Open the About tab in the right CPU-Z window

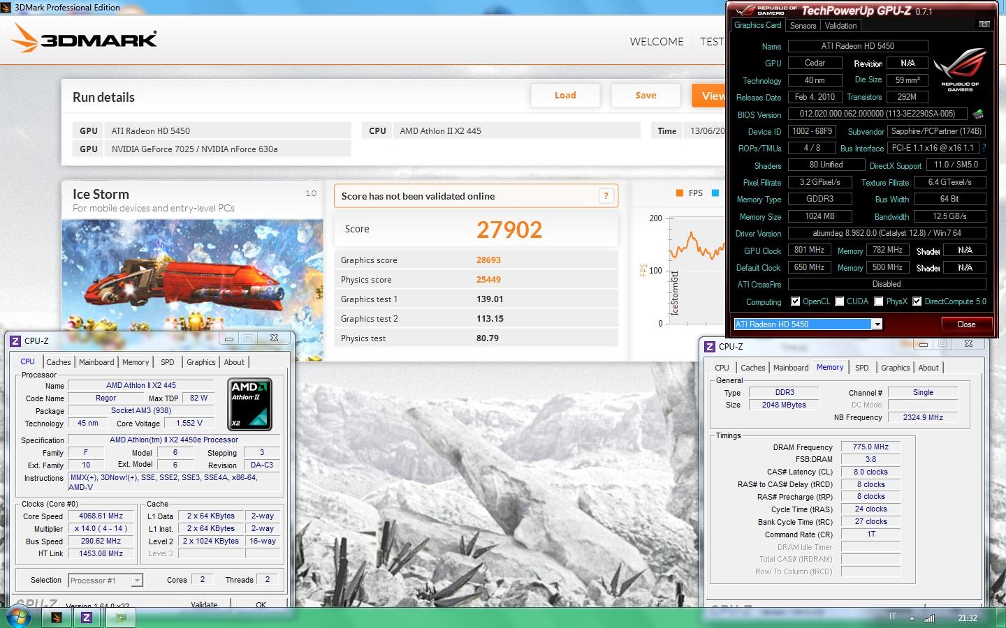click(x=928, y=368)
